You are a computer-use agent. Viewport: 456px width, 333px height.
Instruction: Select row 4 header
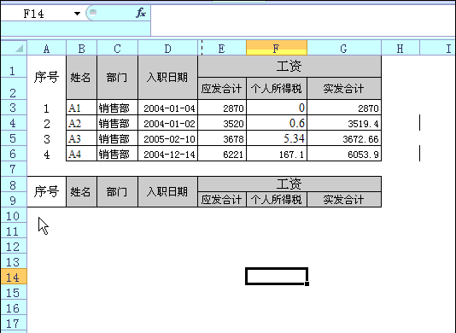pos(14,123)
